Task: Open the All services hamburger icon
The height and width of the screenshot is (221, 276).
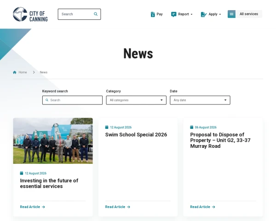Action: click(x=231, y=14)
